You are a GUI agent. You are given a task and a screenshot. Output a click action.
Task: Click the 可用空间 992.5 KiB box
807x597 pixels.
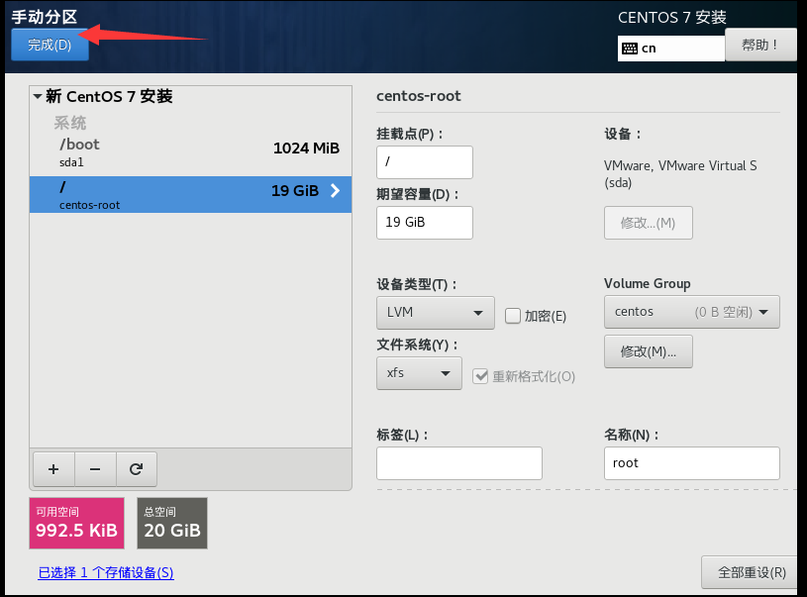point(76,524)
